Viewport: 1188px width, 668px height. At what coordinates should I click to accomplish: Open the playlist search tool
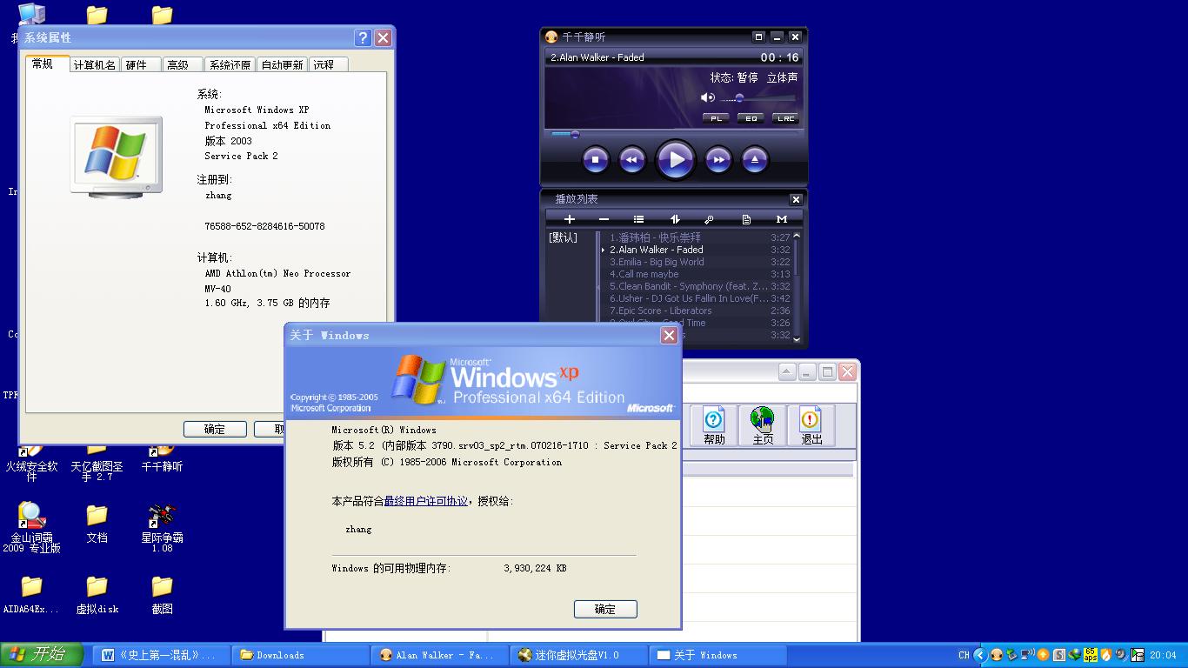click(x=710, y=219)
